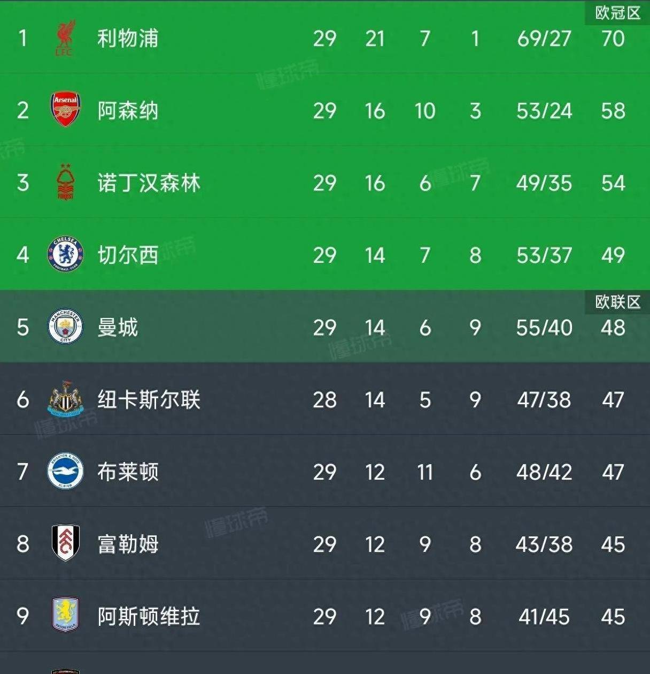The height and width of the screenshot is (674, 650).
Task: Click the Aston Villa badge
Action: coord(65,616)
